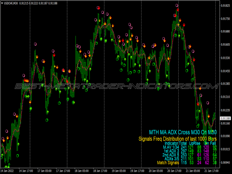Select the ADXs 3/5 row label

(x=172, y=159)
